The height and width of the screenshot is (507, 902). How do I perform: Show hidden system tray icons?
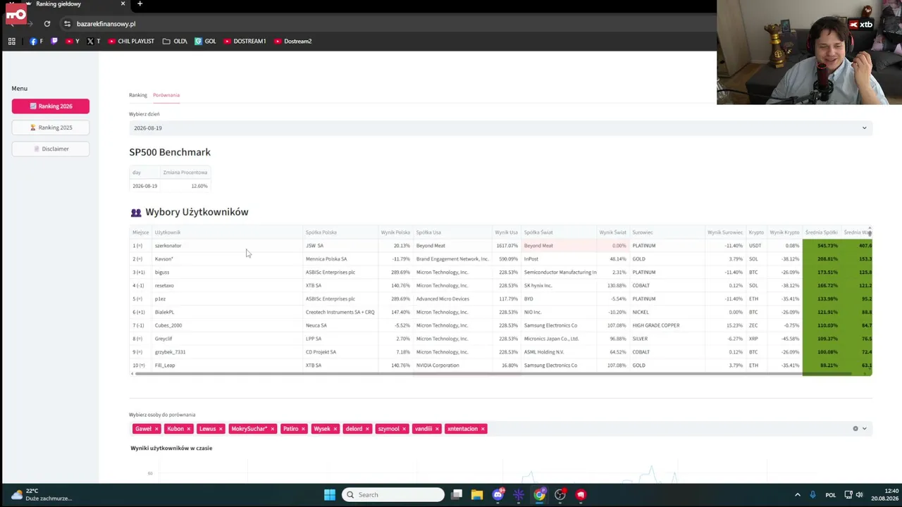tap(798, 494)
